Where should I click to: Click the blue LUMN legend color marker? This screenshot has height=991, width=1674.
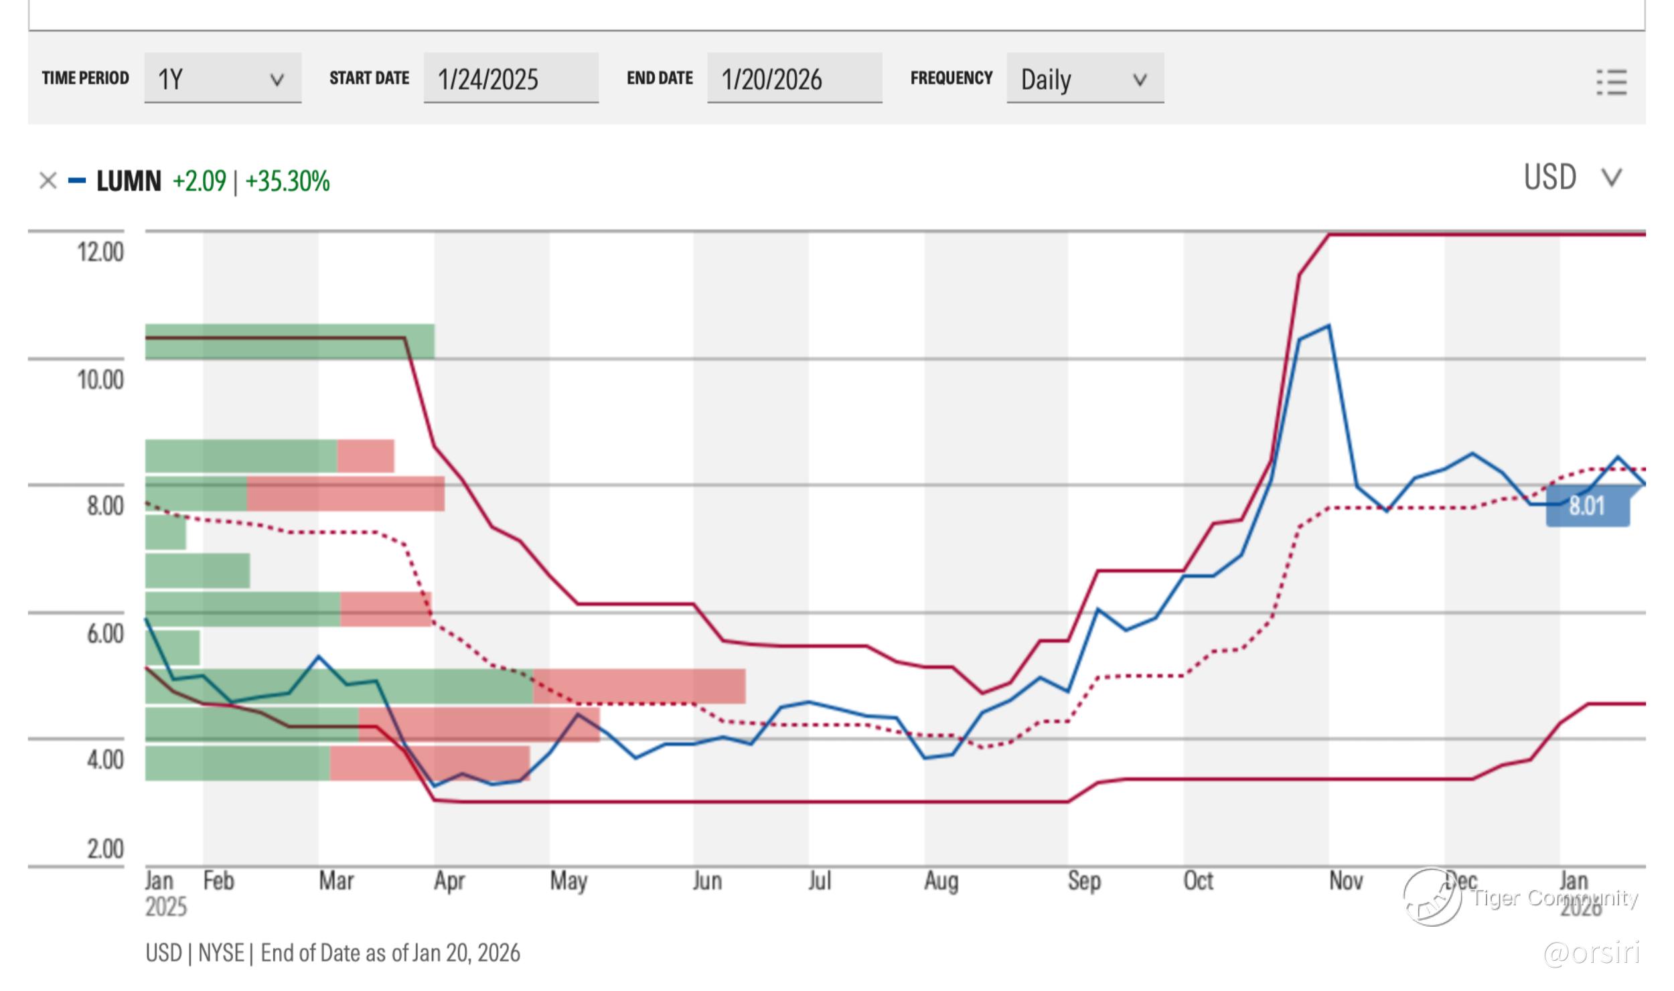click(x=77, y=181)
